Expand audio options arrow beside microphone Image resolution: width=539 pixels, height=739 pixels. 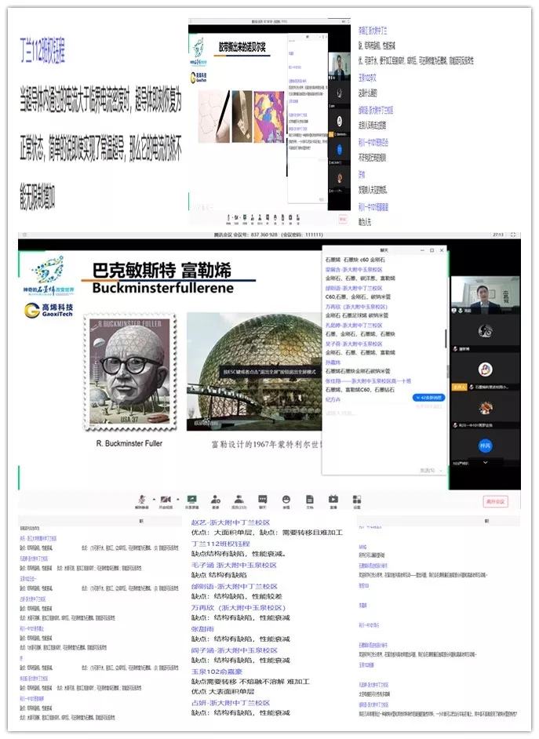point(154,499)
